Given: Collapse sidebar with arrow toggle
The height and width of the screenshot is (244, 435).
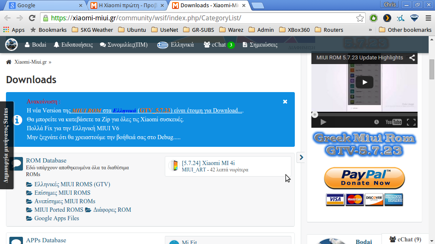Looking at the screenshot, I should (301, 157).
